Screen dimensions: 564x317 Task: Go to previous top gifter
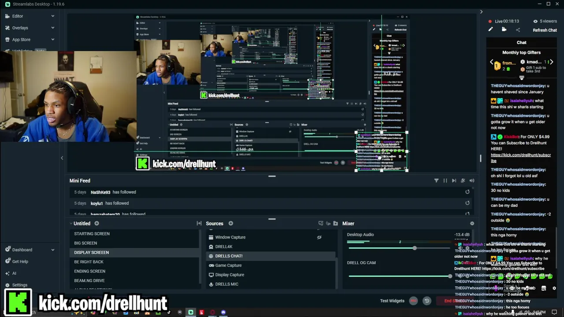click(492, 62)
